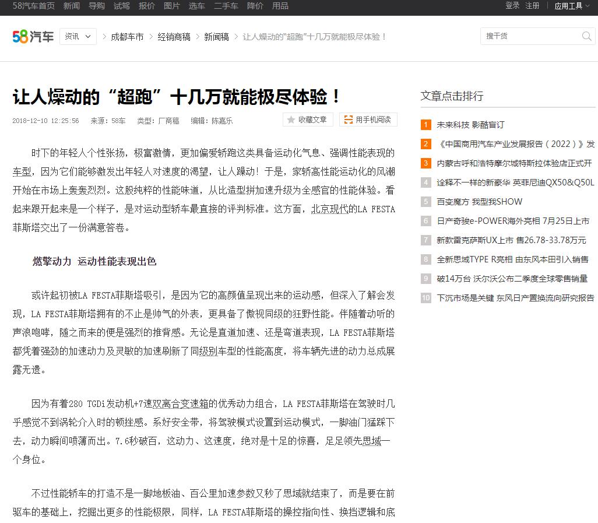Screen dimensions: 598x523
Task: Click the current article breadcrumb title
Action: pyautogui.click(x=315, y=37)
